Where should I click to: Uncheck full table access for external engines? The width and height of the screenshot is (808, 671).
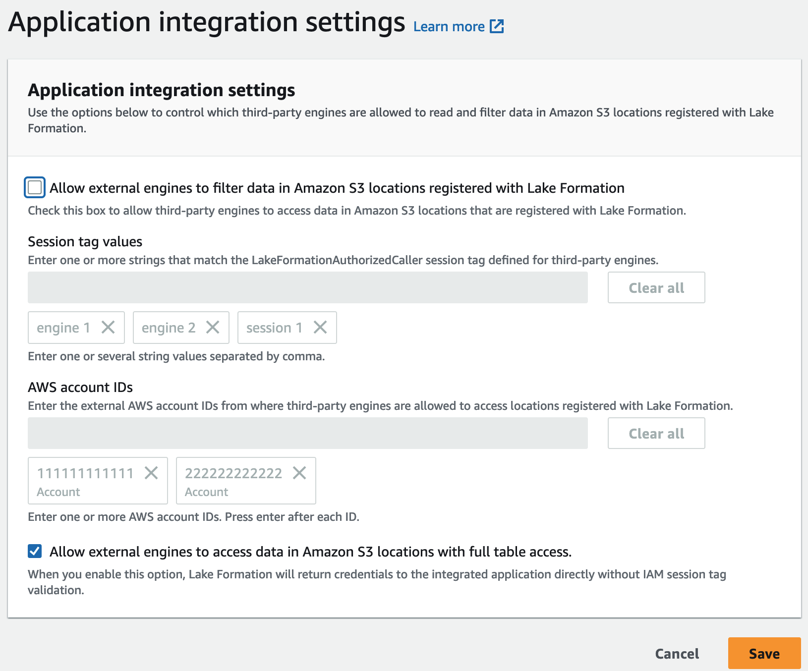pyautogui.click(x=35, y=551)
